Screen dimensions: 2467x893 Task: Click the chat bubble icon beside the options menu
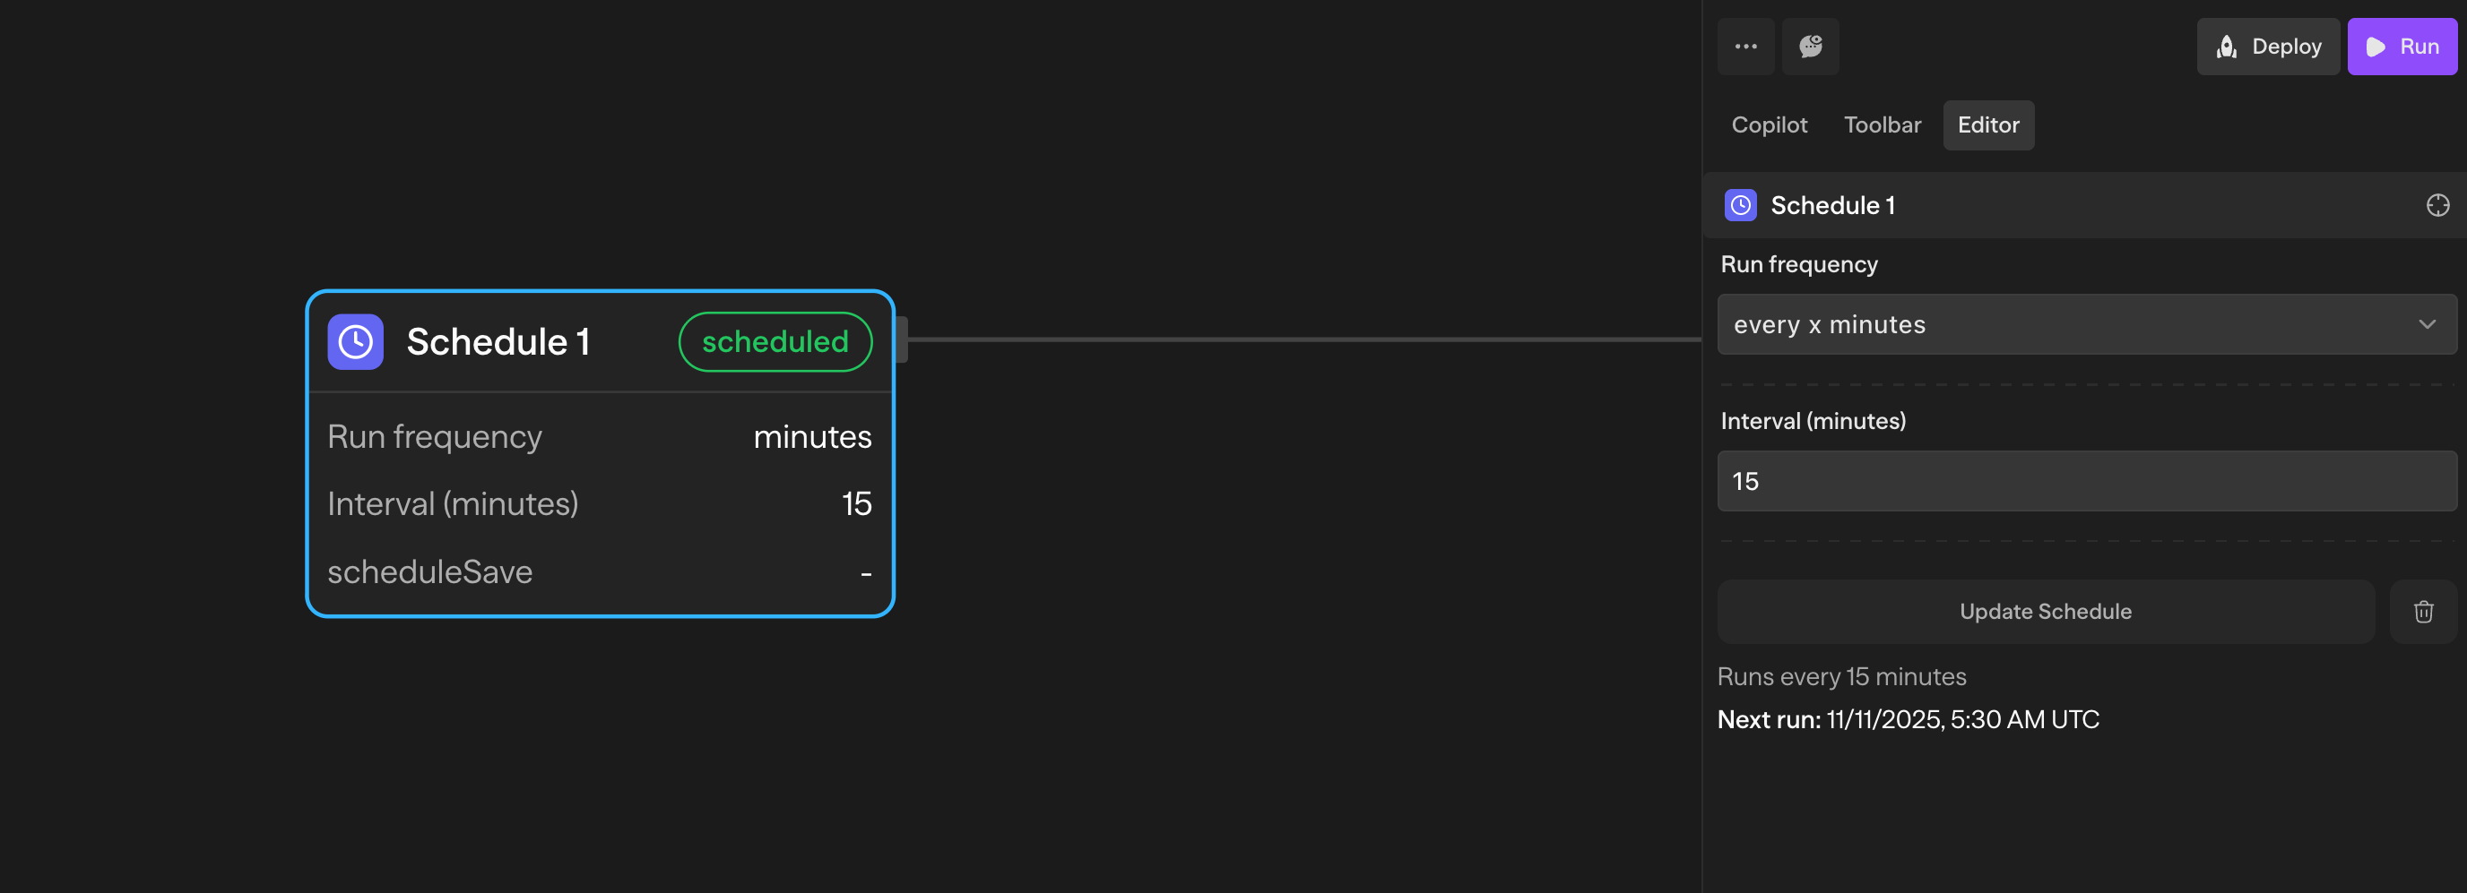1809,46
